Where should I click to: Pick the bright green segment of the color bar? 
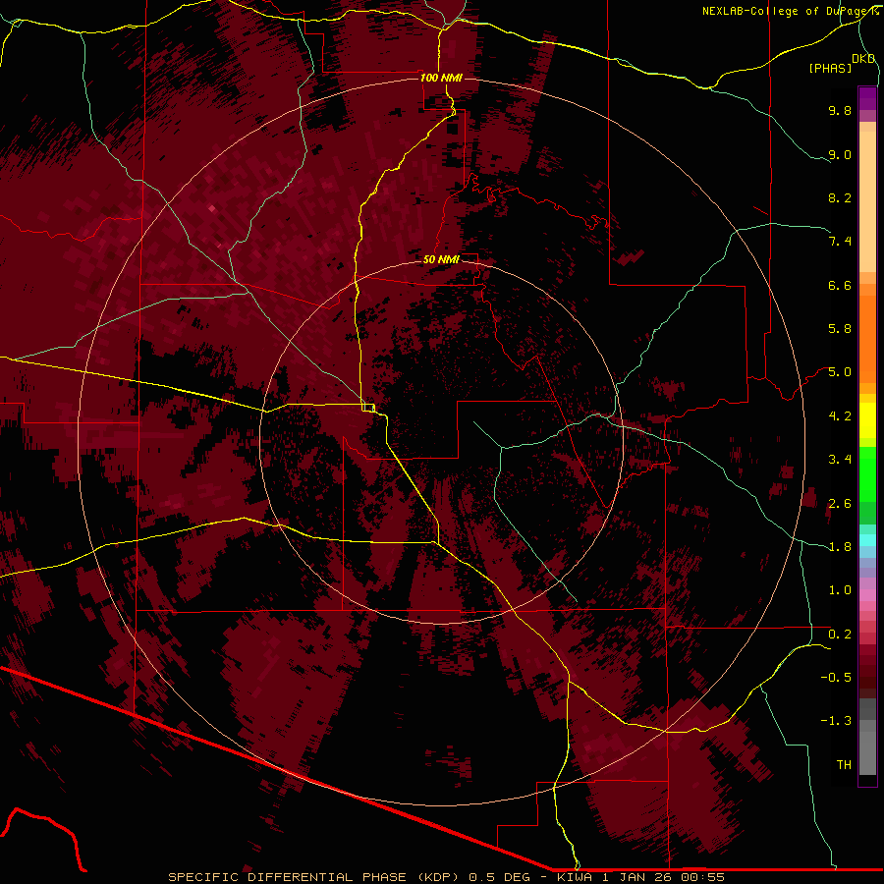867,473
